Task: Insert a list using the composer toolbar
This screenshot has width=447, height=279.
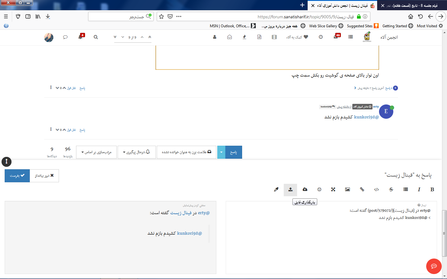Action: (405, 190)
